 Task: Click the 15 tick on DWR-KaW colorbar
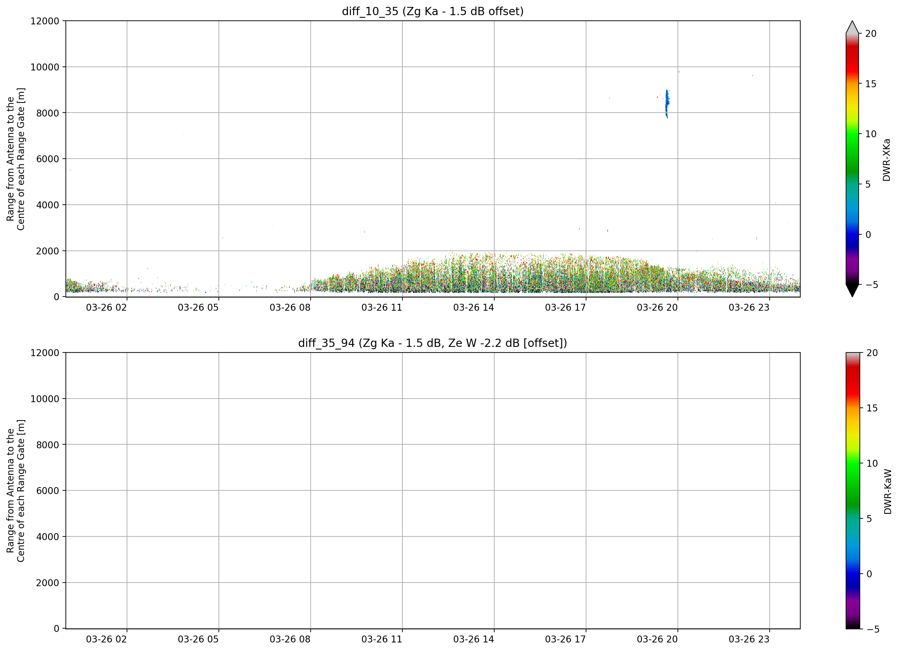pyautogui.click(x=872, y=408)
